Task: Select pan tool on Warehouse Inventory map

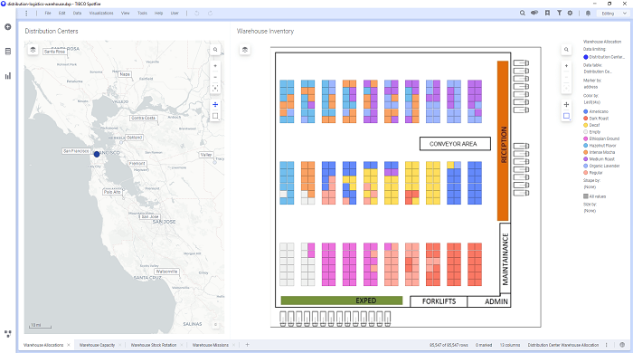Action: pyautogui.click(x=566, y=105)
